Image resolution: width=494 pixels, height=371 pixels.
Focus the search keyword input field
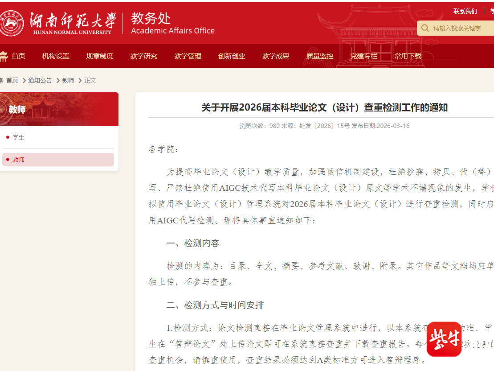pyautogui.click(x=461, y=28)
